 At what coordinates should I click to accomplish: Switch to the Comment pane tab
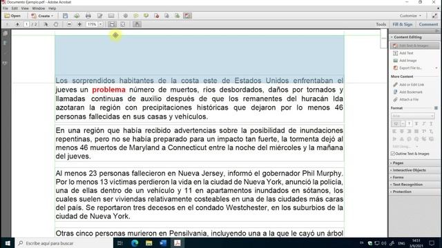point(428,25)
